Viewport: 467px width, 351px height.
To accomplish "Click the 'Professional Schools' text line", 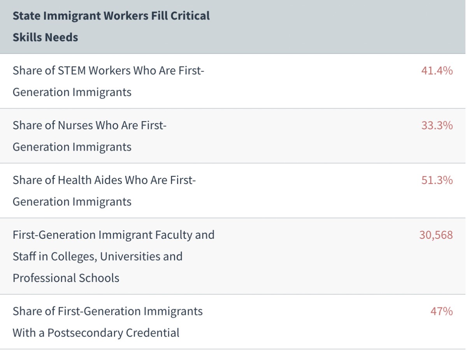I will [66, 278].
